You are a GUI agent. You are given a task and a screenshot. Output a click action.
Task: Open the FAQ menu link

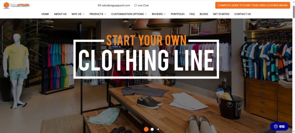(x=192, y=14)
